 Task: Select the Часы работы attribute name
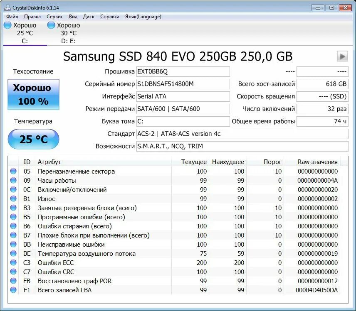pos(57,181)
